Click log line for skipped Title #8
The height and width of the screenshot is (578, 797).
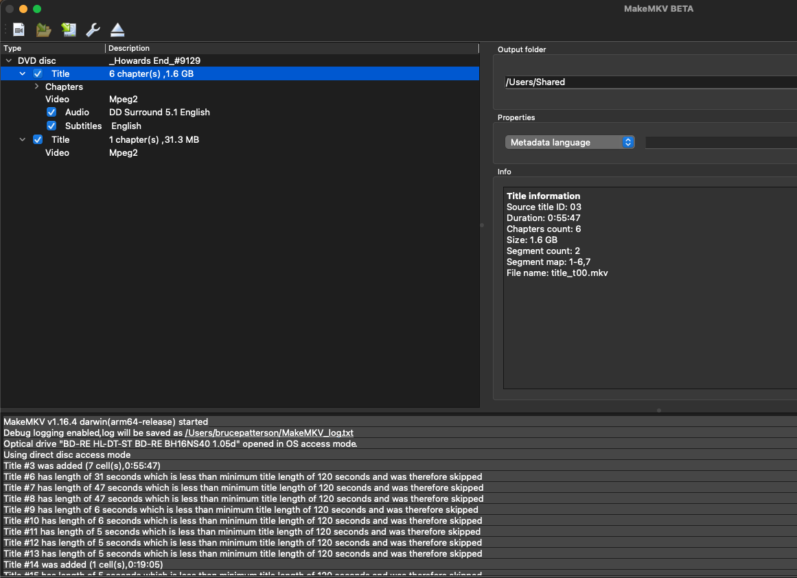pyautogui.click(x=244, y=498)
